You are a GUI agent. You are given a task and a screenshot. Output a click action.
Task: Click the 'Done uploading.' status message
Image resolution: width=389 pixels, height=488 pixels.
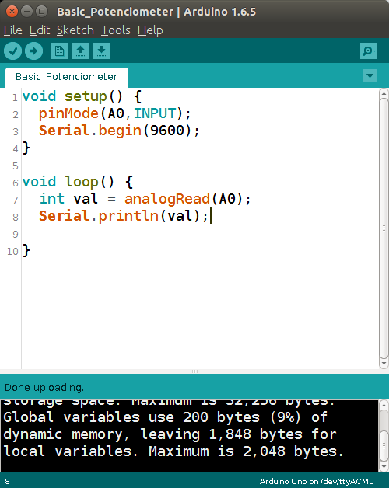point(44,388)
